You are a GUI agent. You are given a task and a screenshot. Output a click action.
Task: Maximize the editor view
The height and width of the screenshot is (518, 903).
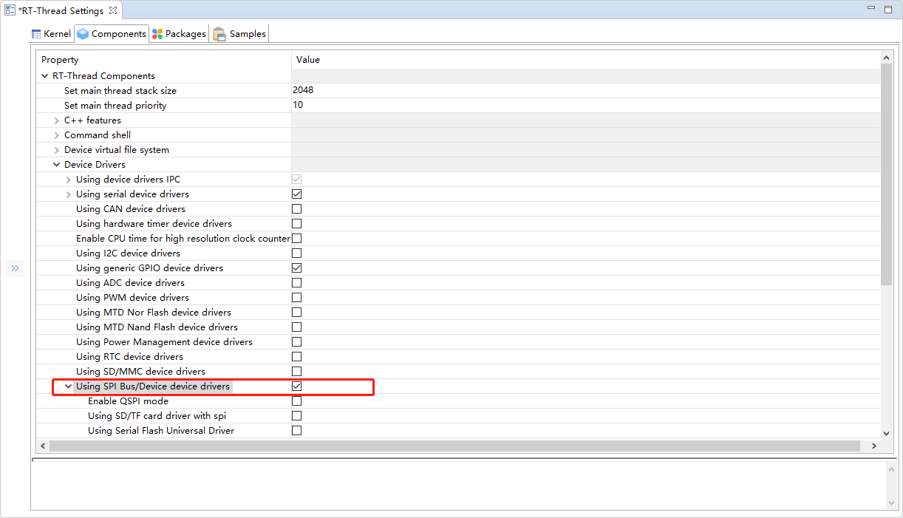(x=889, y=9)
